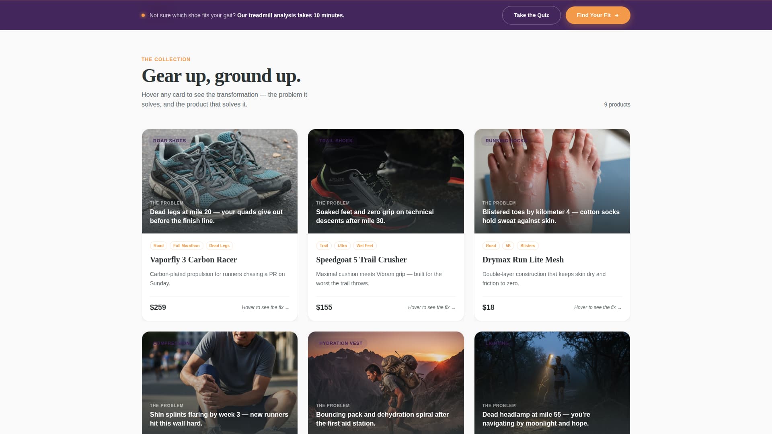
Task: Open the Vaporfly 3 Carbon Racer title
Action: 193,260
